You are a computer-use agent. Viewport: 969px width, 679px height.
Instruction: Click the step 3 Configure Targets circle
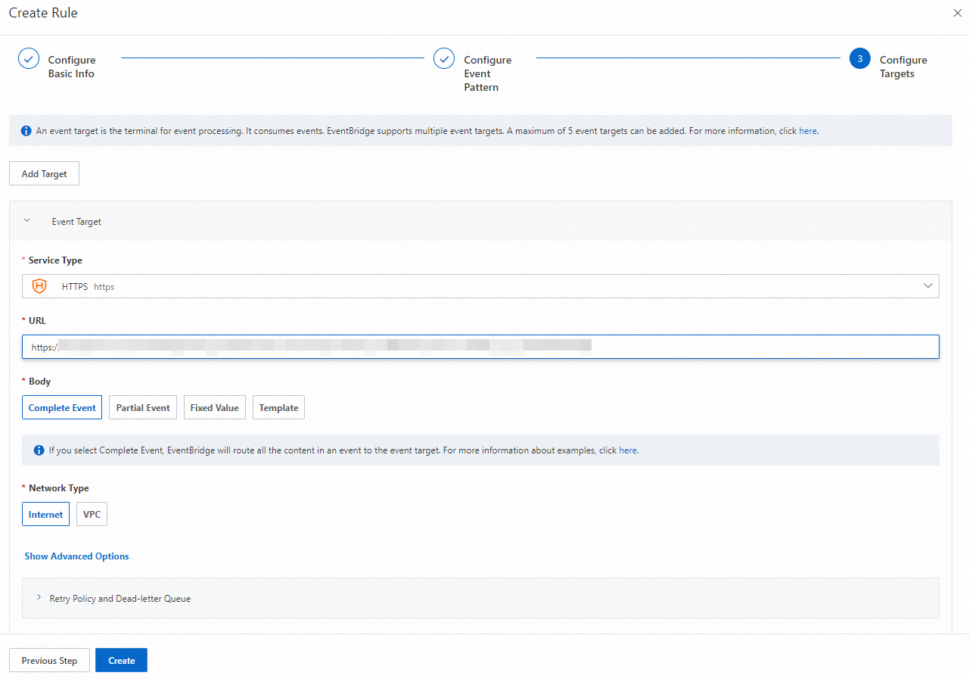click(860, 58)
